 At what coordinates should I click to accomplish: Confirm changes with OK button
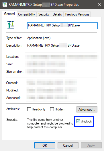coord(45,145)
